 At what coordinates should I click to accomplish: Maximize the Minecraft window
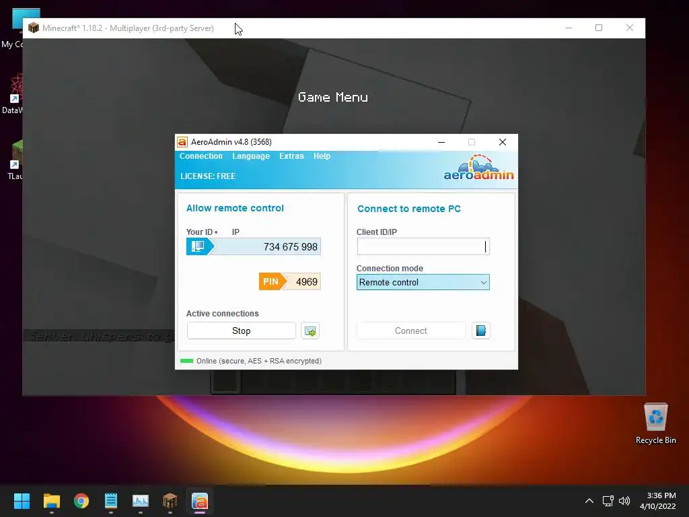click(x=598, y=28)
